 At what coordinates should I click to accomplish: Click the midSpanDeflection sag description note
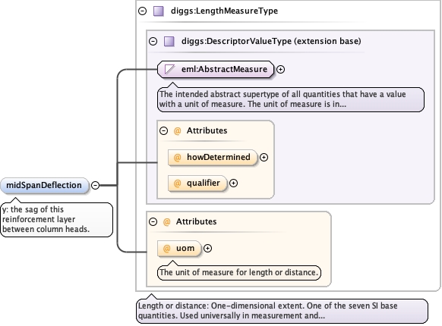point(56,220)
